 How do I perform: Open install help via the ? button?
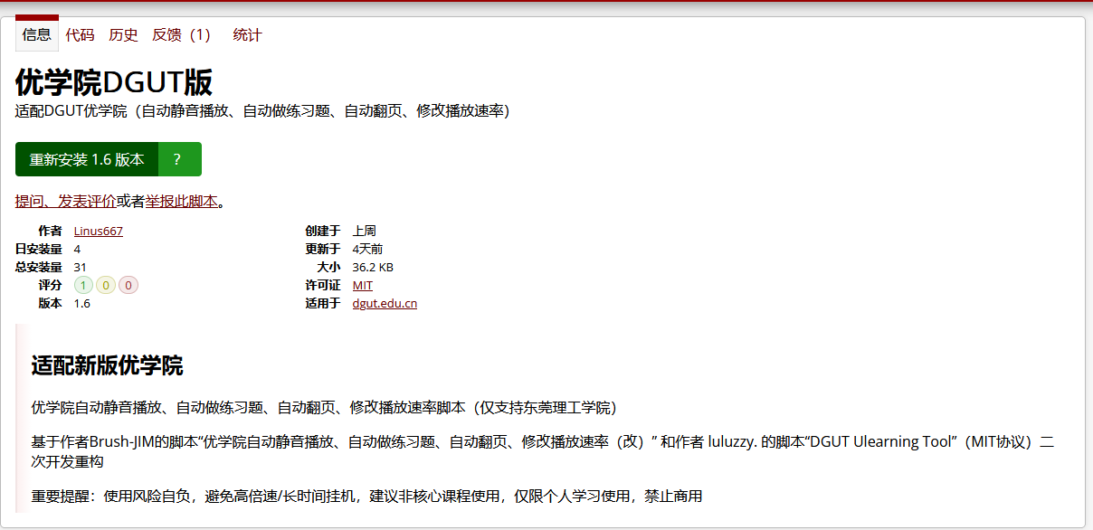[x=178, y=159]
